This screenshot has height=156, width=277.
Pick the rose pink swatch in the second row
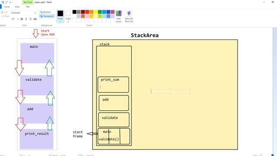pos(87,16)
